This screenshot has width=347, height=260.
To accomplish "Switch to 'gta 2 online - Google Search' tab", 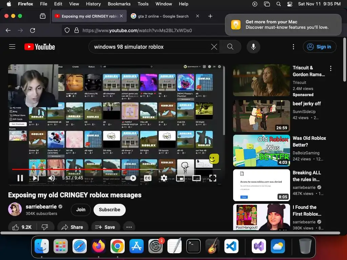I will click(163, 16).
